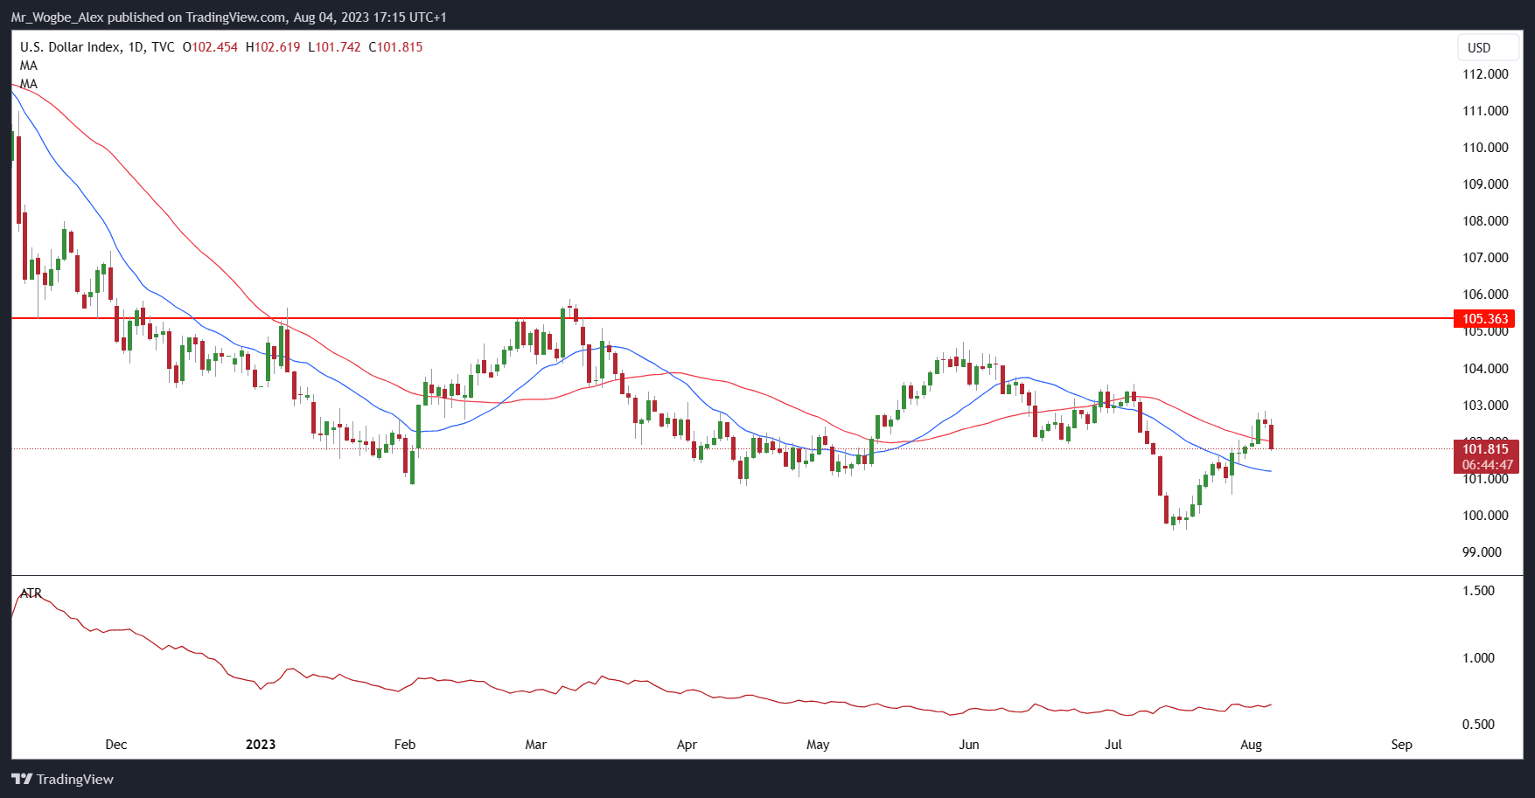Click the 109.000 price scale value
1535x798 pixels.
click(x=1485, y=184)
